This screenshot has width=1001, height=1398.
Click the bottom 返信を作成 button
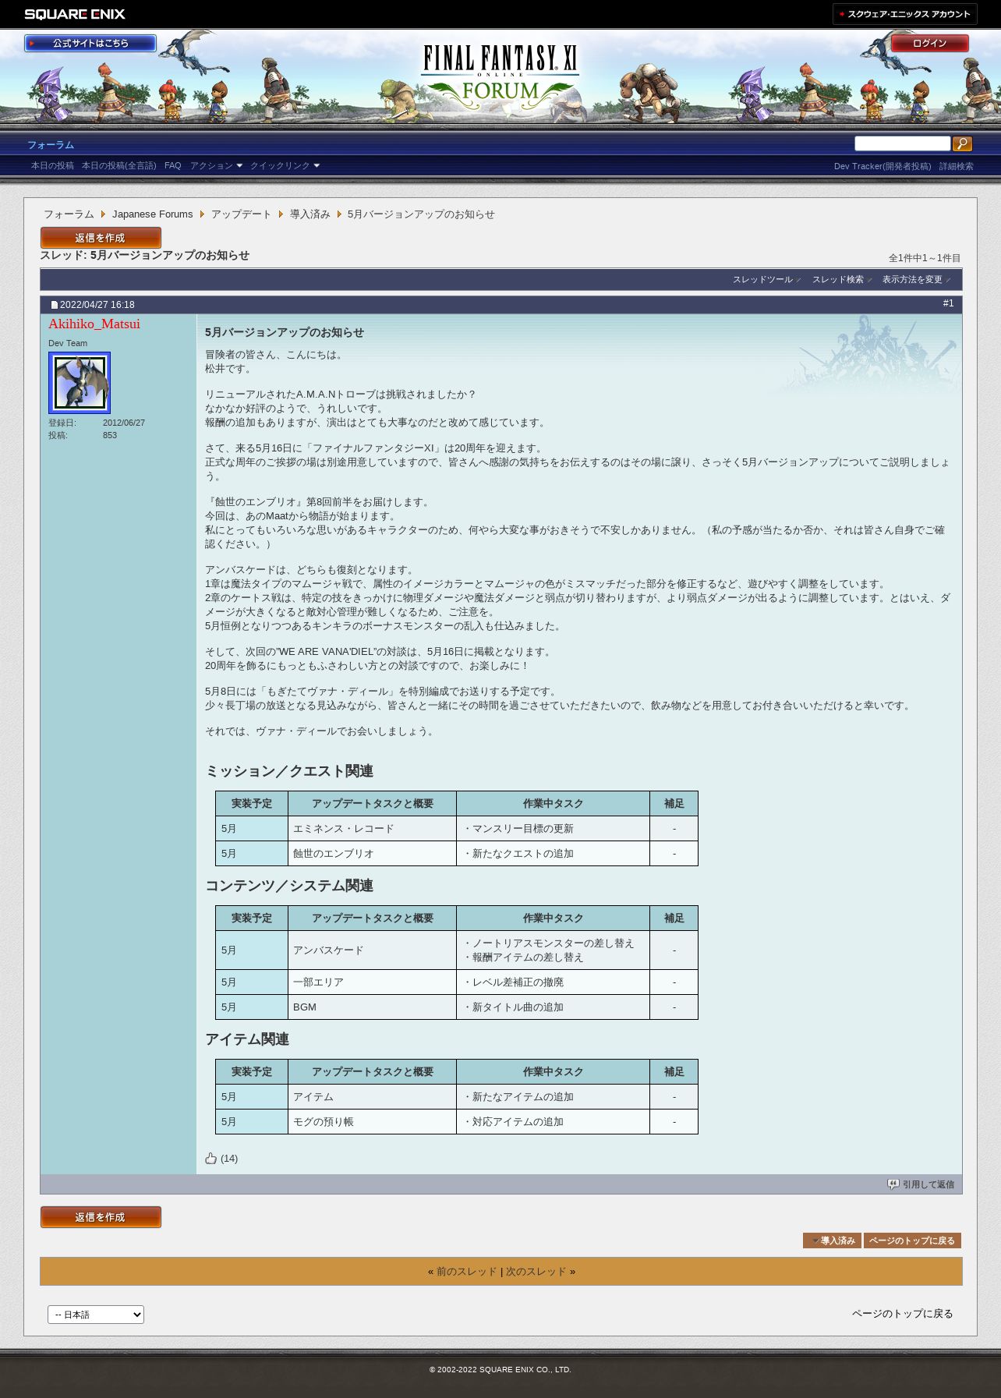click(101, 1217)
